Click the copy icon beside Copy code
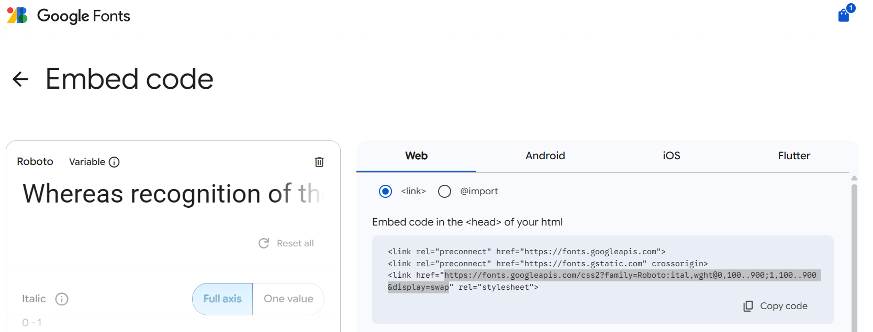873x332 pixels. click(748, 306)
